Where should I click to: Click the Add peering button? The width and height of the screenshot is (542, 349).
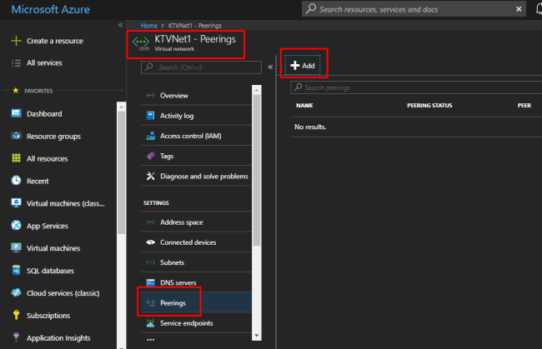pos(303,65)
